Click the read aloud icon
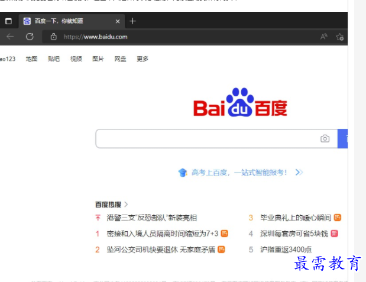Image resolution: width=366 pixels, height=282 pixels. (324, 37)
